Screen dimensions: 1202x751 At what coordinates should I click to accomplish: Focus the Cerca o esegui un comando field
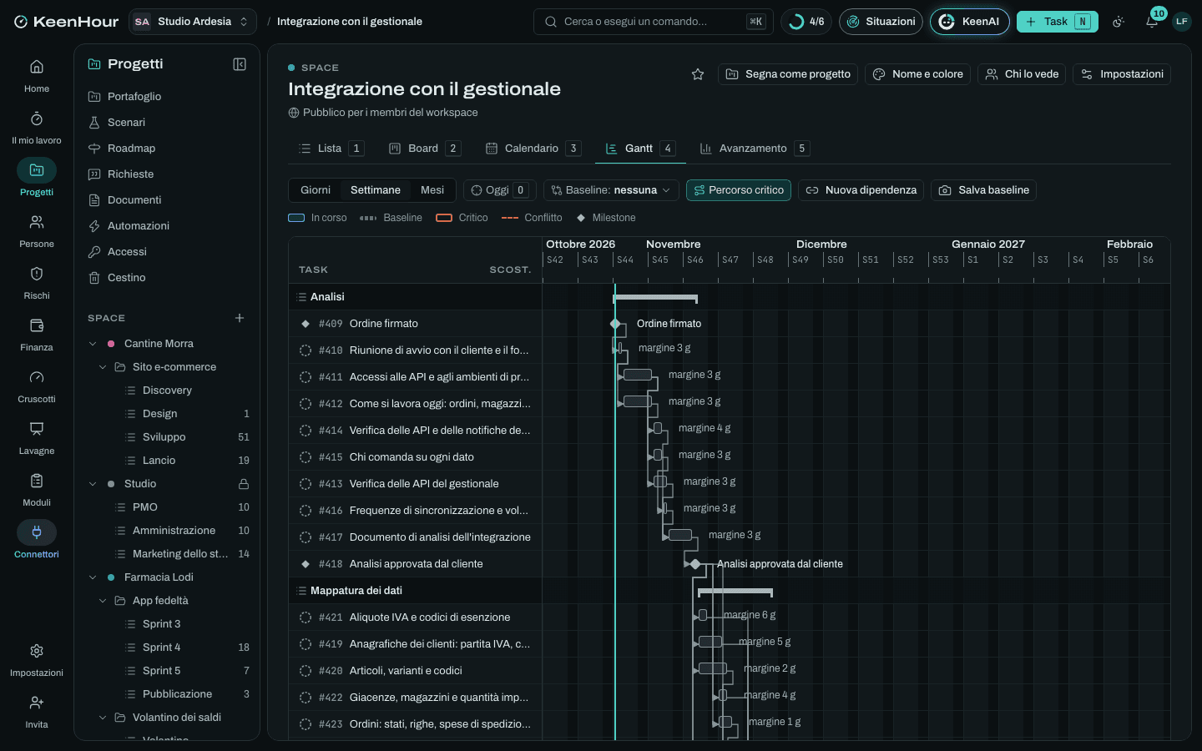tap(654, 22)
